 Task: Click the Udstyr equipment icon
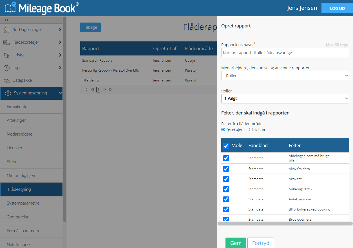(6, 55)
